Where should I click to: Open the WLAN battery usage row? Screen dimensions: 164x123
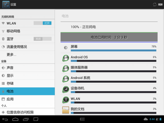click(109, 100)
